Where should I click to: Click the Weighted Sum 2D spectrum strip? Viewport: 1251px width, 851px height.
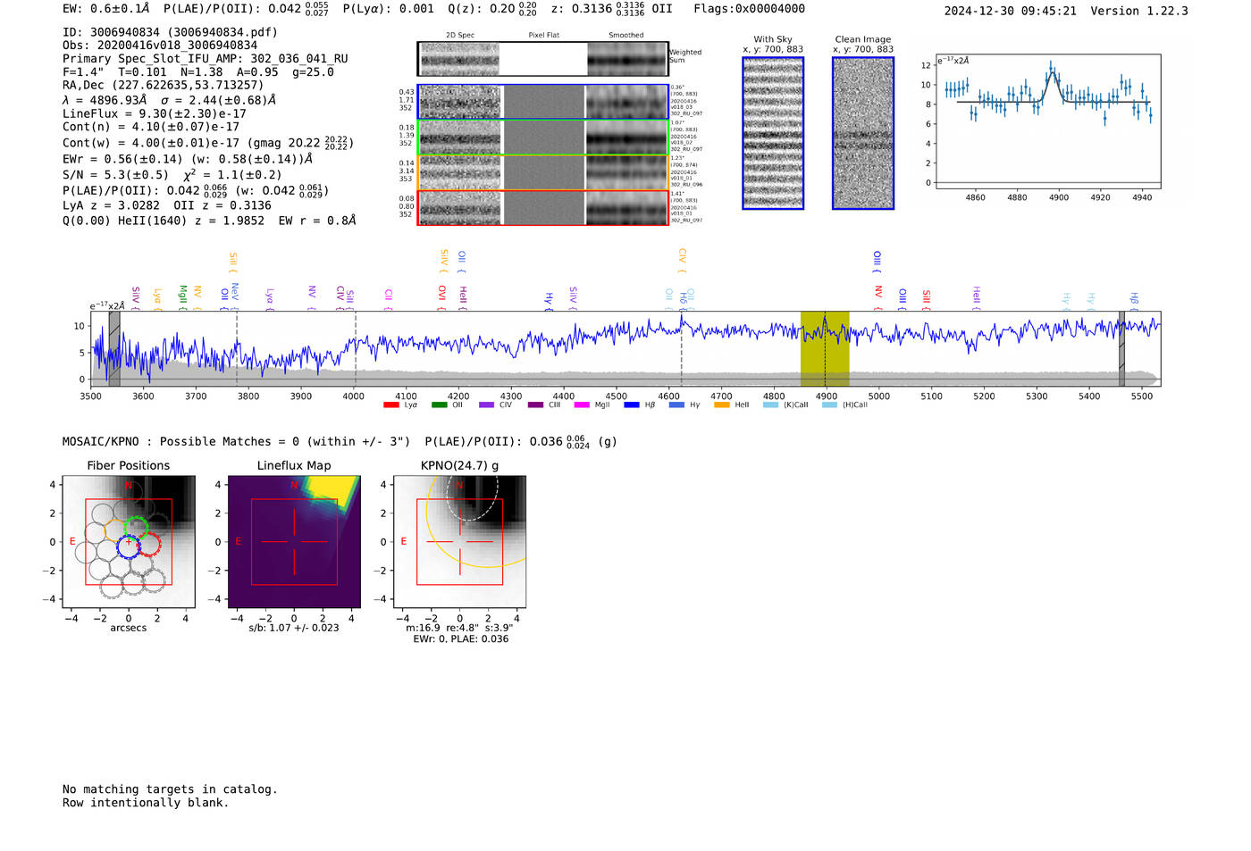tap(542, 59)
